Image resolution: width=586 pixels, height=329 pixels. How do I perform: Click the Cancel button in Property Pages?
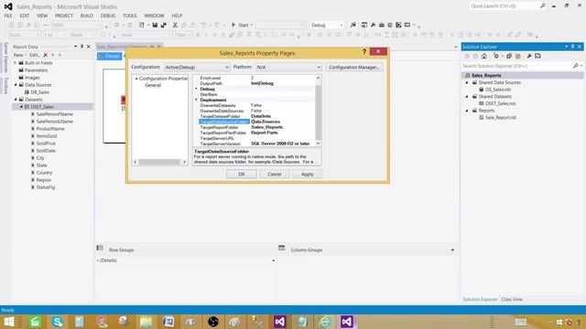coord(275,175)
